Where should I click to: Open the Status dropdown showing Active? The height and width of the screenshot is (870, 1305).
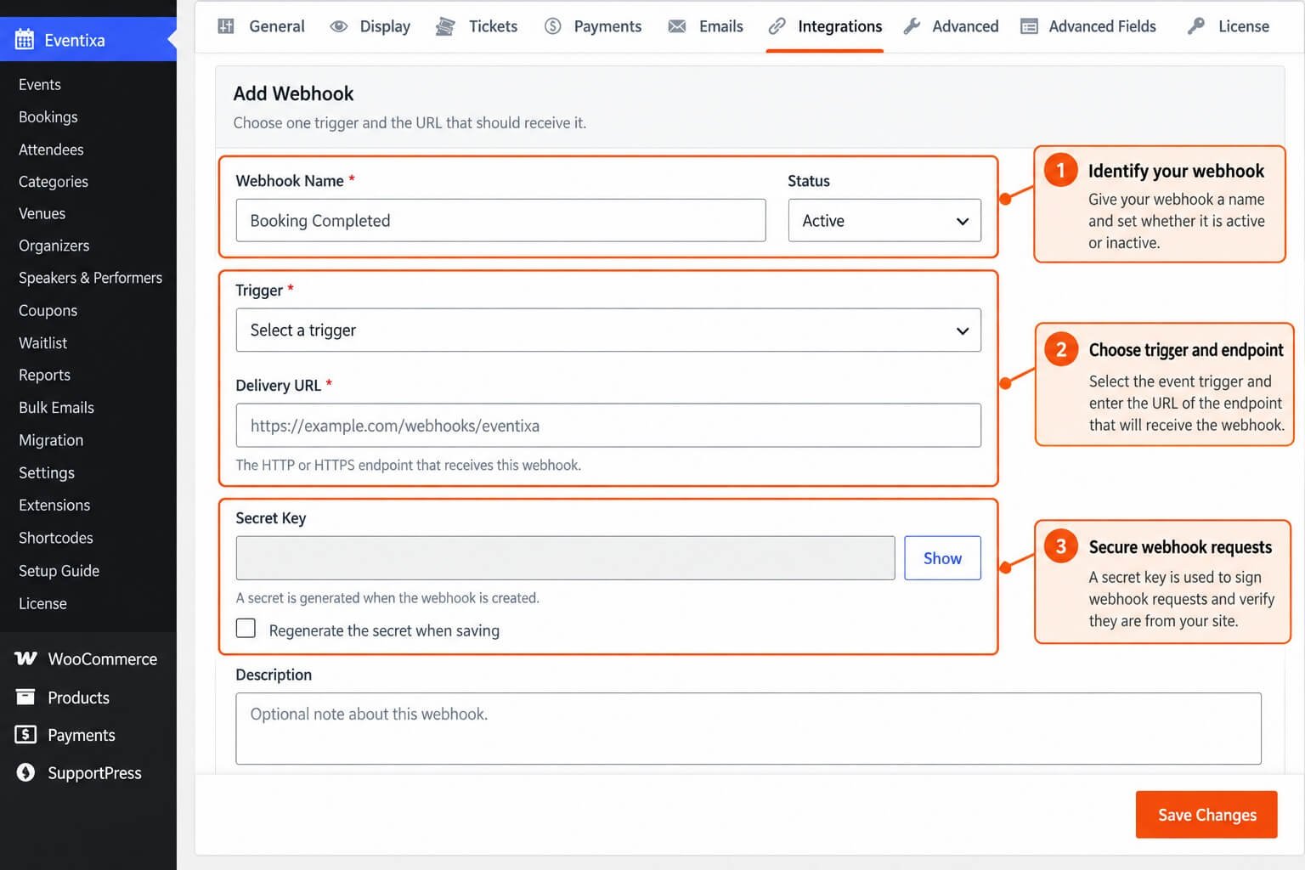click(884, 221)
